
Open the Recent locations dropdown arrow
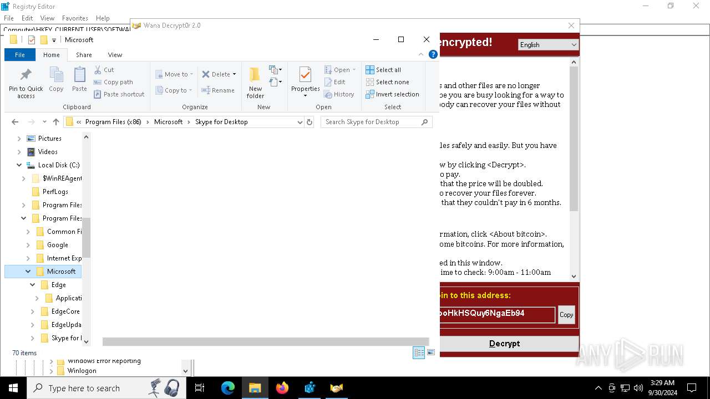[x=43, y=122]
